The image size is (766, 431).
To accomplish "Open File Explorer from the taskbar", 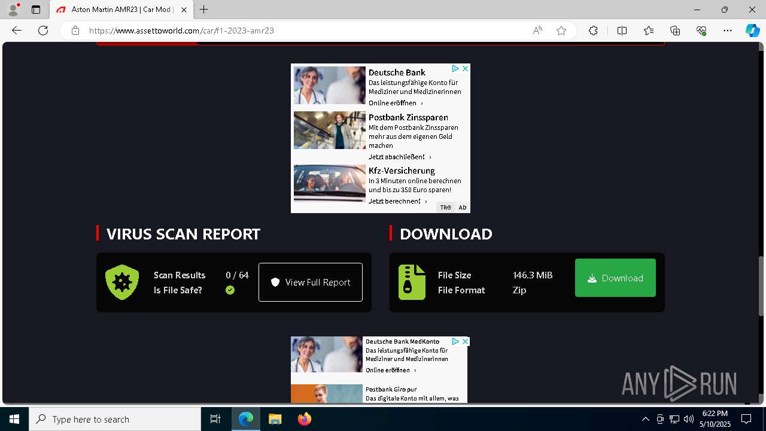I will click(x=275, y=419).
